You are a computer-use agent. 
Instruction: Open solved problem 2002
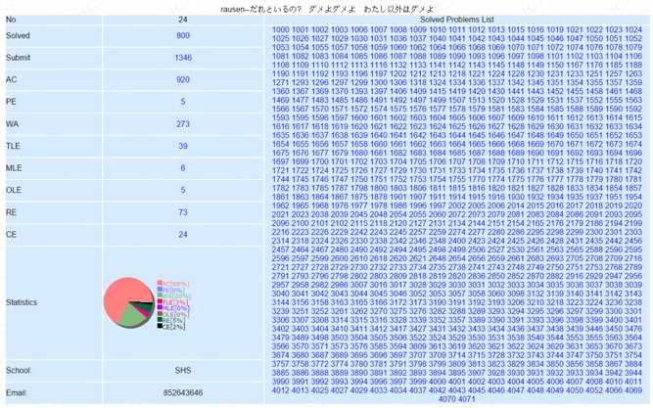pos(457,205)
